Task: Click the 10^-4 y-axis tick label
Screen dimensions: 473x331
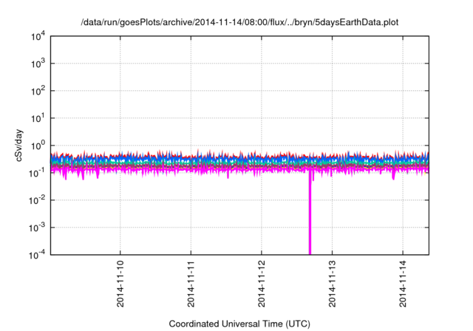Action: click(38, 255)
